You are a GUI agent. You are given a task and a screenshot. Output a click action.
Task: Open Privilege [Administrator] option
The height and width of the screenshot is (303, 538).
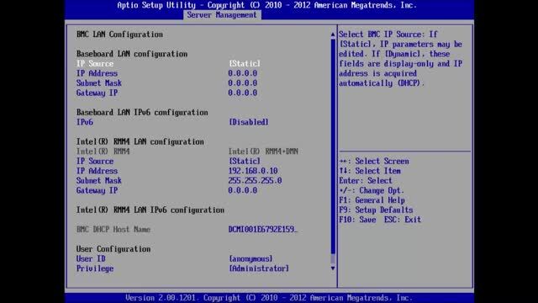(x=259, y=268)
